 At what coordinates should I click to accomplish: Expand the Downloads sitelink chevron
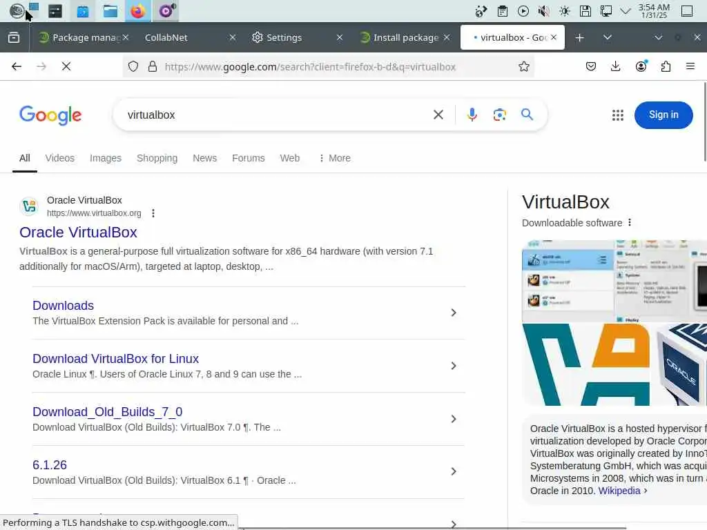pyautogui.click(x=454, y=313)
